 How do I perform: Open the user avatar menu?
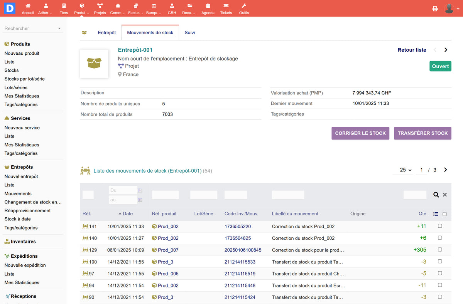click(x=449, y=8)
